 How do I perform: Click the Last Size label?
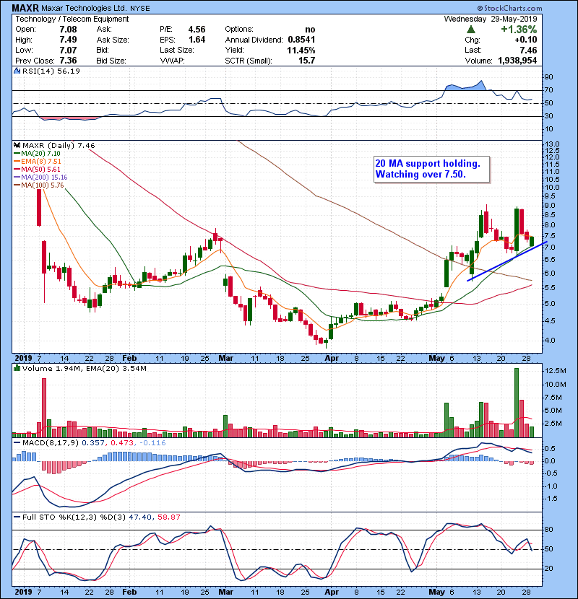pyautogui.click(x=177, y=50)
